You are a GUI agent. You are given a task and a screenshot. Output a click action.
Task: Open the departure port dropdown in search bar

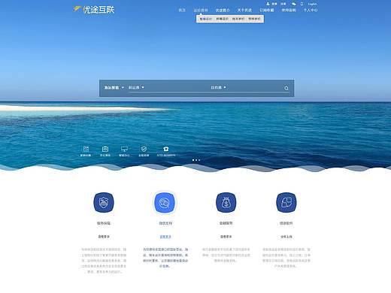click(x=136, y=87)
